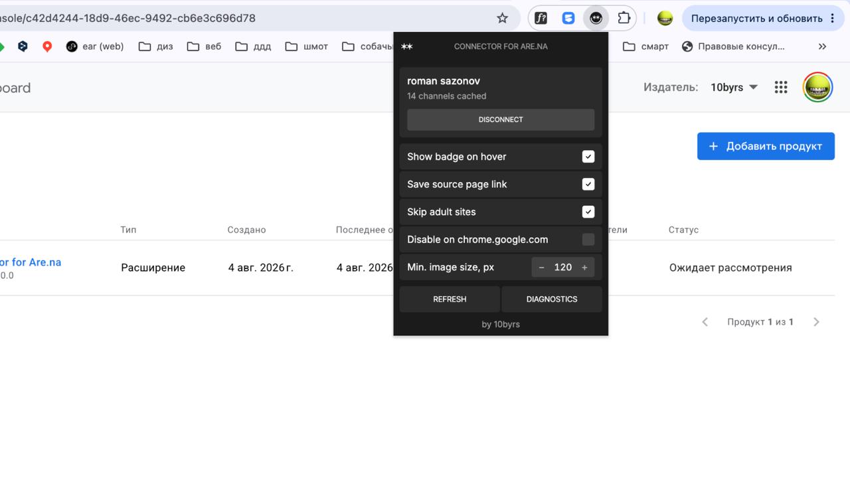850x478 pixels.
Task: Click the by 10byrs credit link
Action: pyautogui.click(x=501, y=325)
